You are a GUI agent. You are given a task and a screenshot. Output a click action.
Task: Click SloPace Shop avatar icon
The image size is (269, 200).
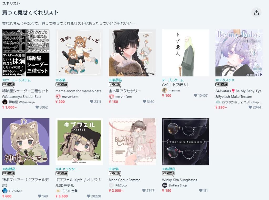pos(164,185)
